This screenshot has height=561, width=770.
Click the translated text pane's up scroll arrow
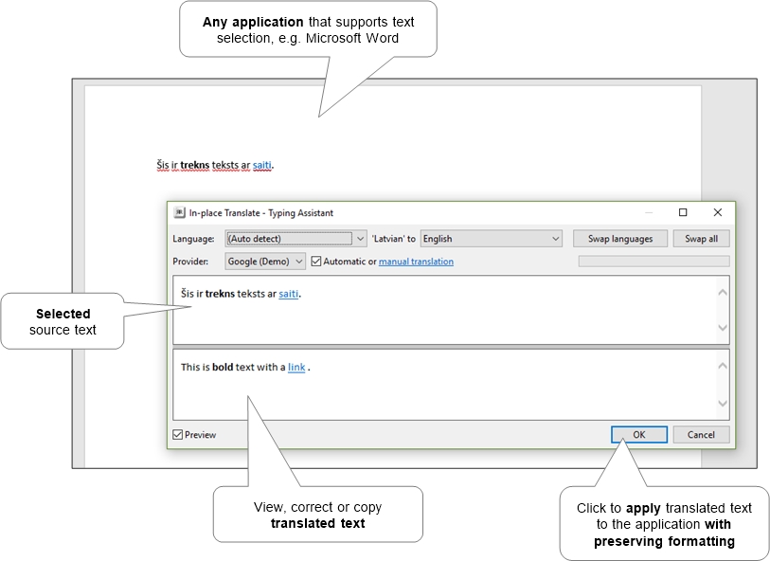723,366
